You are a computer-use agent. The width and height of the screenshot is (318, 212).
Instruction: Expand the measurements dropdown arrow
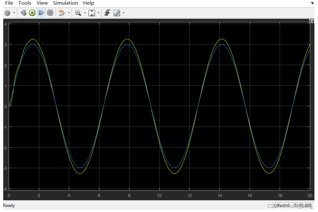[x=123, y=13]
